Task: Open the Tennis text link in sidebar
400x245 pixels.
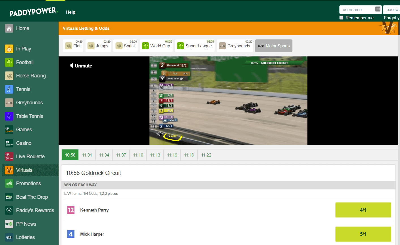Action: click(x=23, y=89)
